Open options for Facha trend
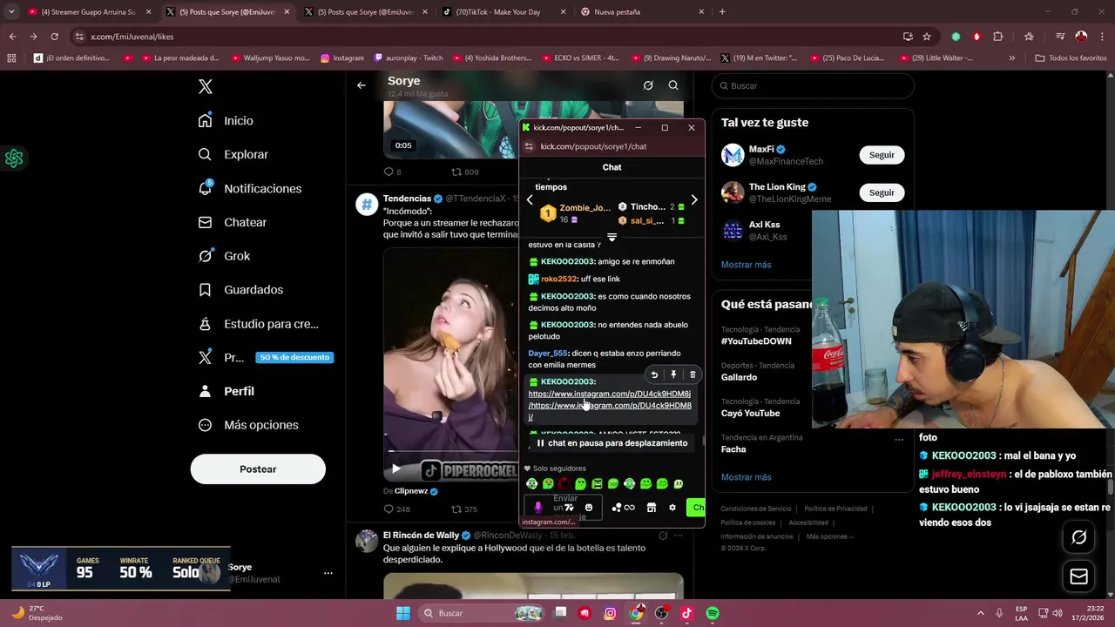The image size is (1115, 627). click(899, 439)
